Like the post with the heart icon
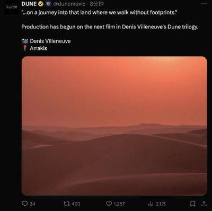 click(109, 204)
